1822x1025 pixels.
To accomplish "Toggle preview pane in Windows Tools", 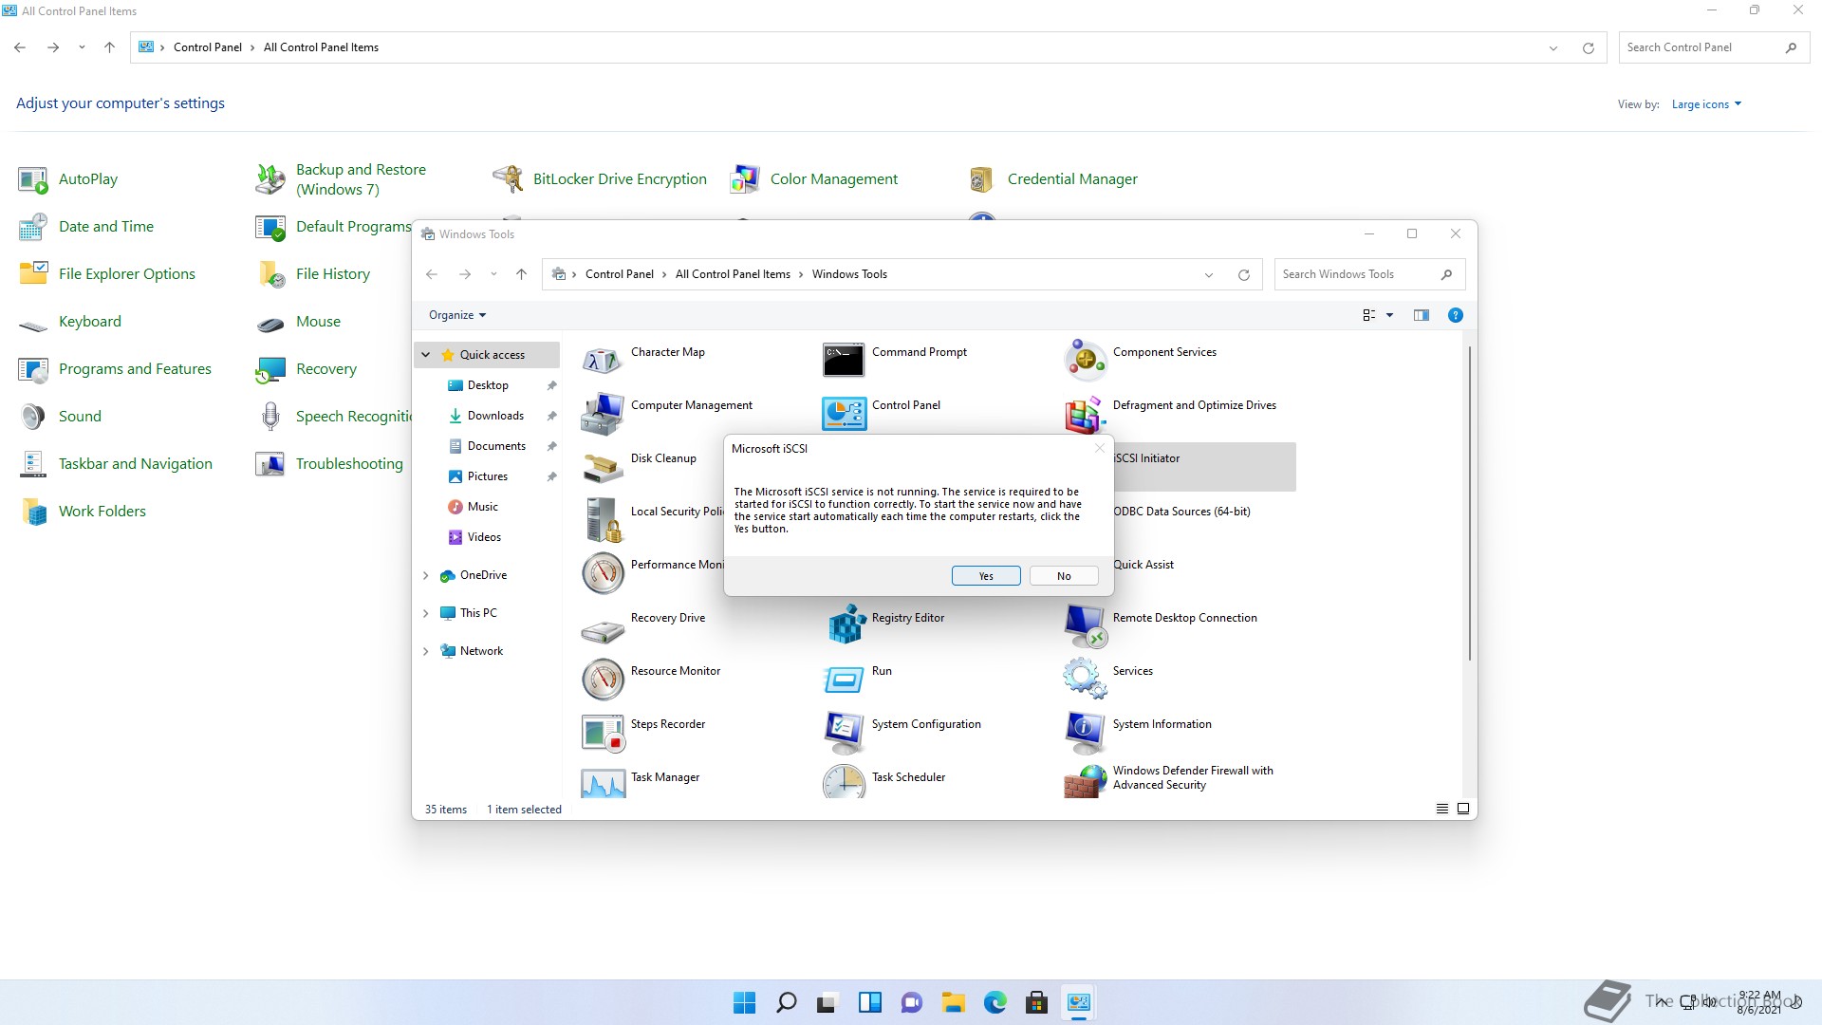I will (x=1421, y=315).
